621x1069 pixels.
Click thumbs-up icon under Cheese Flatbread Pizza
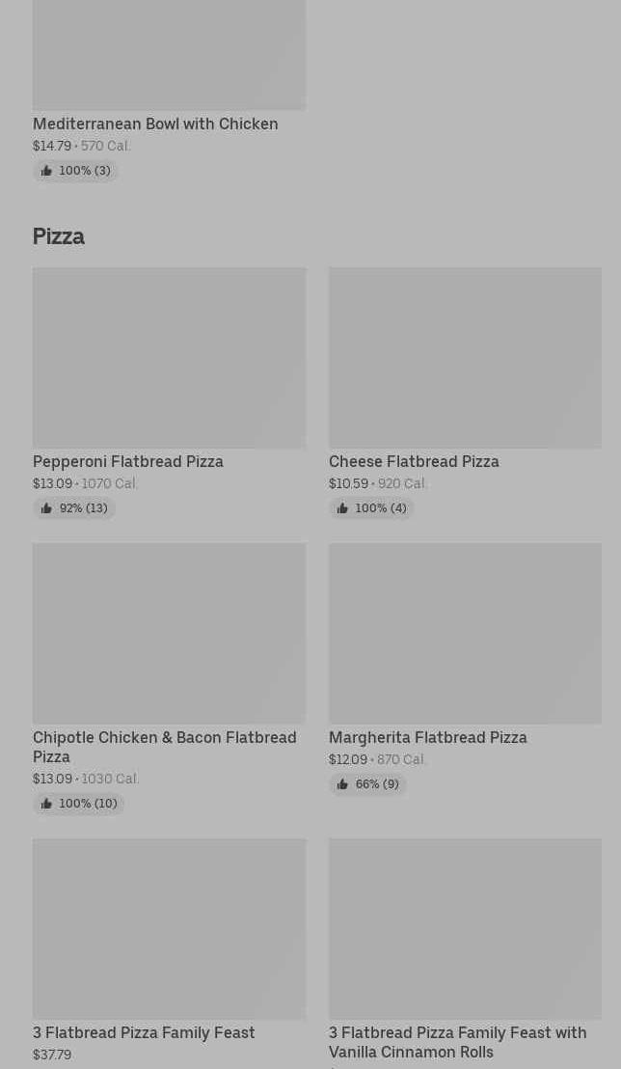(342, 508)
